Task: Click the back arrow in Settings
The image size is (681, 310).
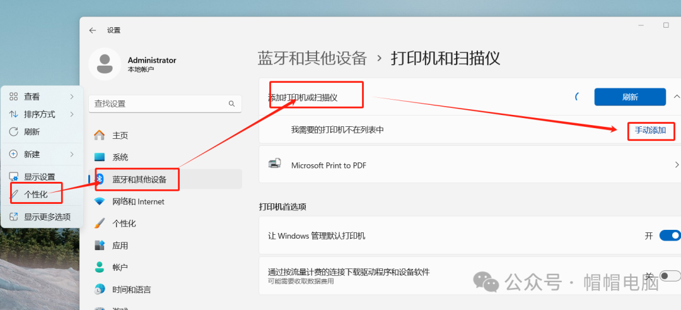Action: click(92, 30)
